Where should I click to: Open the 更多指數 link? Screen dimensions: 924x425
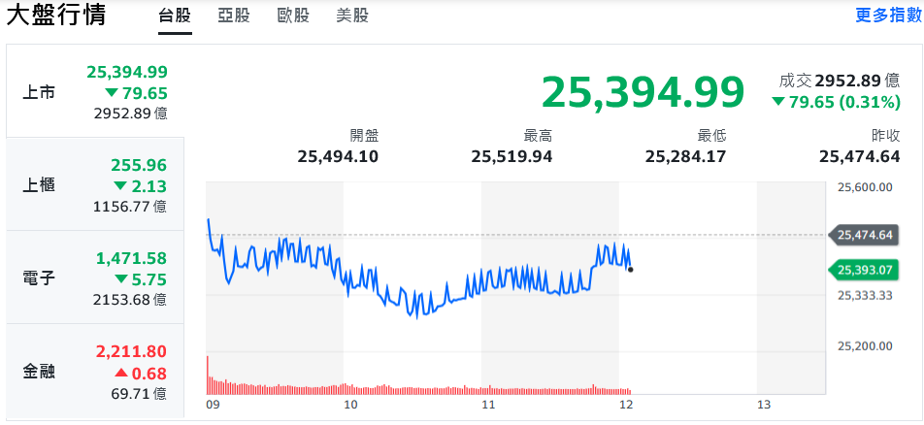(888, 16)
